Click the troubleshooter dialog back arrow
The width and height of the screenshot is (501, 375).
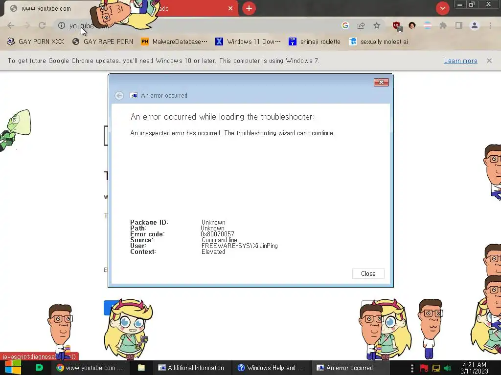click(x=119, y=95)
